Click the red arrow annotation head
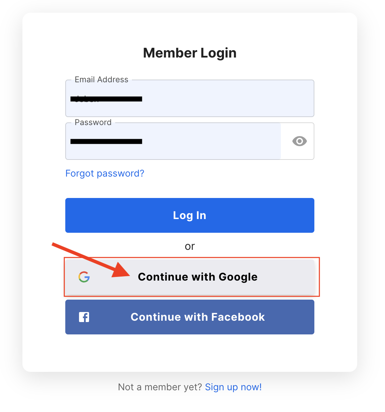 [121, 270]
